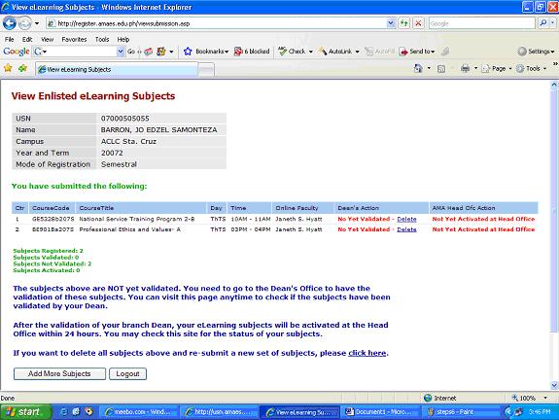559x420 pixels.
Task: Open the Google toolbar Settings dropdown
Action: 537,52
